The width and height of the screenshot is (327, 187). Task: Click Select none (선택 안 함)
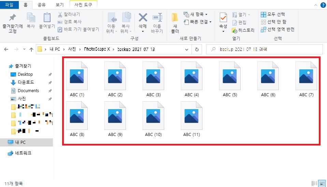tap(274, 22)
